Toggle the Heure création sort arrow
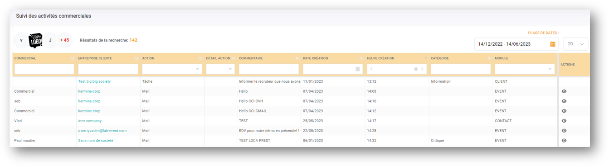Screen dimensions: 609x166 click(x=425, y=58)
